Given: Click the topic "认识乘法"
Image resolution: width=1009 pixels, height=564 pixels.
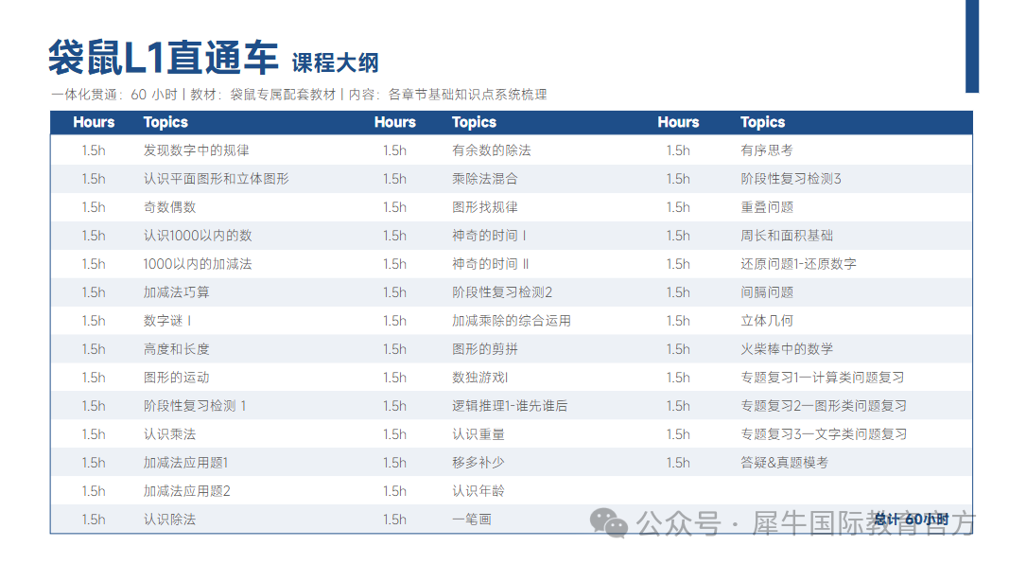Looking at the screenshot, I should click(x=170, y=434).
